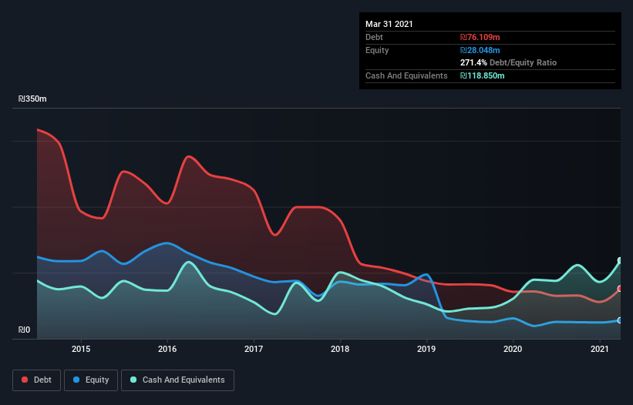This screenshot has height=405, width=633.
Task: Toggle the Debt legend button
Action: click(x=37, y=380)
